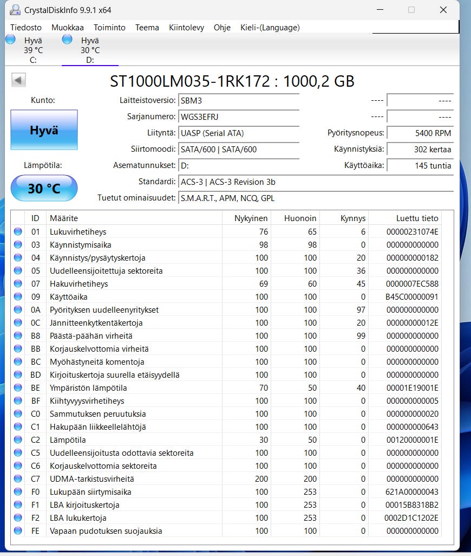Open the Tiedosto menu
This screenshot has width=471, height=556.
26,28
